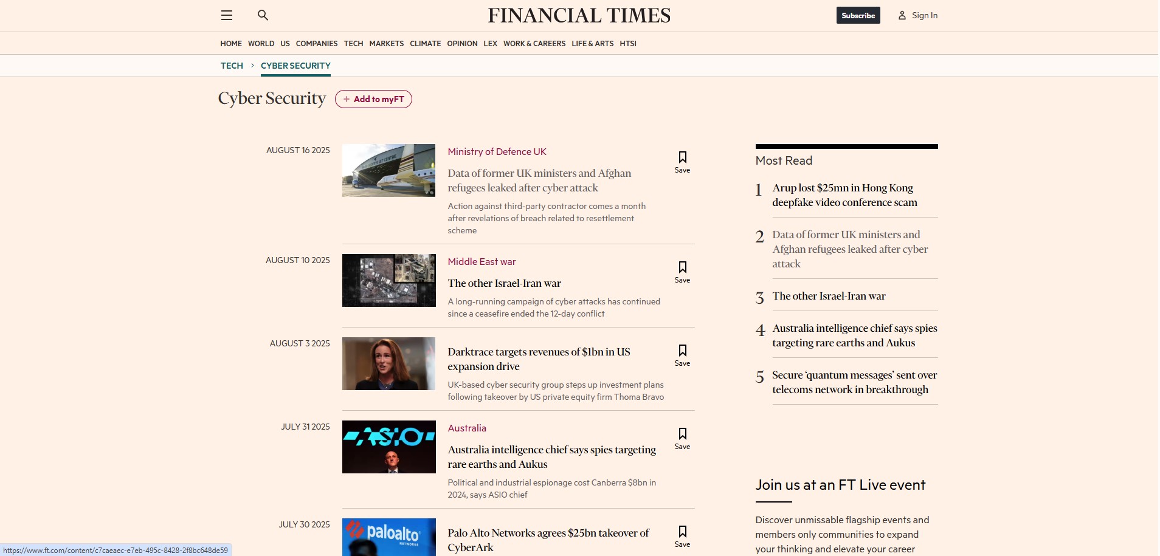Open the Markets menu item
This screenshot has height=556, width=1160.
coord(386,44)
